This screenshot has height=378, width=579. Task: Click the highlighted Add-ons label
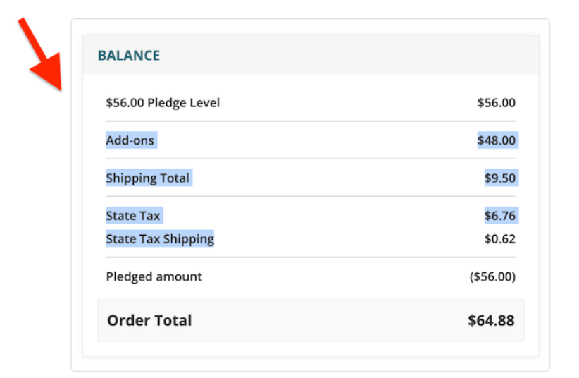130,140
